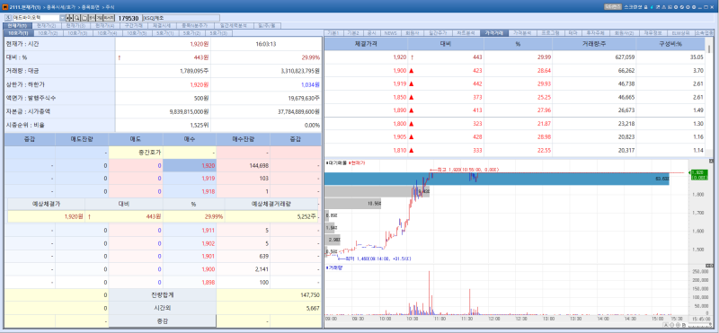The height and width of the screenshot is (333, 719).
Task: Click the 179530 stock code field
Action: point(129,18)
